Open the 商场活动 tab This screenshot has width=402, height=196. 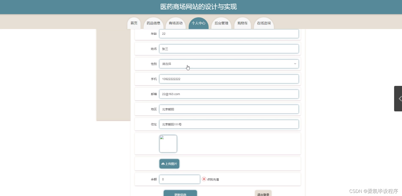coord(176,23)
